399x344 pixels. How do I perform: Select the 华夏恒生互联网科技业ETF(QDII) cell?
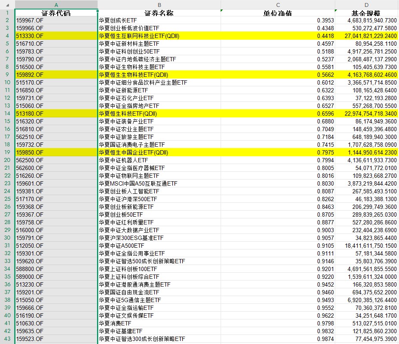(x=159, y=36)
